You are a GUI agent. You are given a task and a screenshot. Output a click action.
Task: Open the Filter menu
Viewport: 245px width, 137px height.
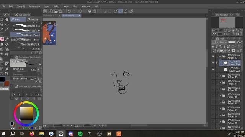[75, 6]
